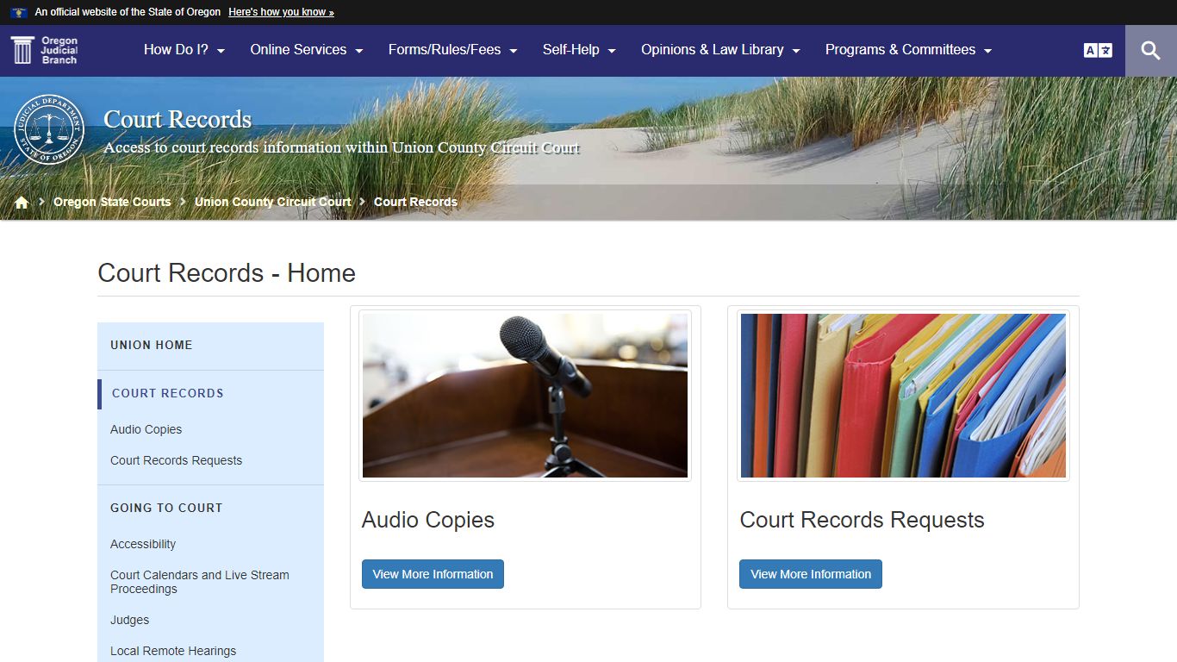
Task: Select the Court Records breadcrumb
Action: [x=415, y=202]
